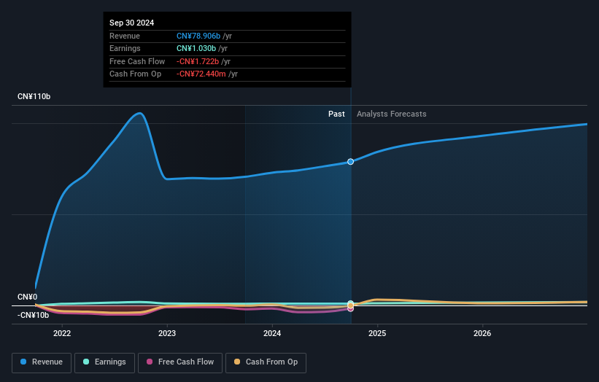Click the -CN¥1.722b free cash flow value
This screenshot has width=599, height=382.
coord(198,61)
